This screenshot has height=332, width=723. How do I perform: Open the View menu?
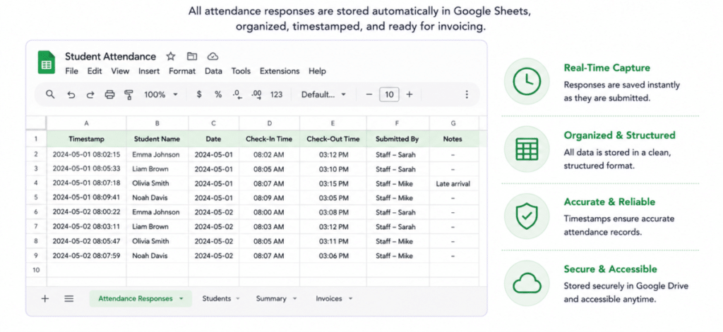pos(120,71)
